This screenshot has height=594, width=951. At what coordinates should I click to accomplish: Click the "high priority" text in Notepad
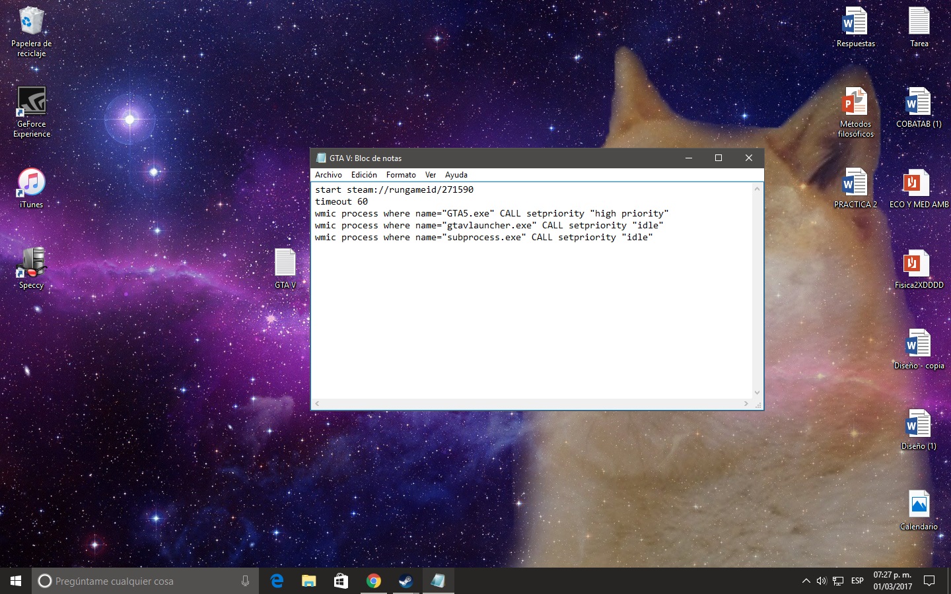tap(629, 213)
